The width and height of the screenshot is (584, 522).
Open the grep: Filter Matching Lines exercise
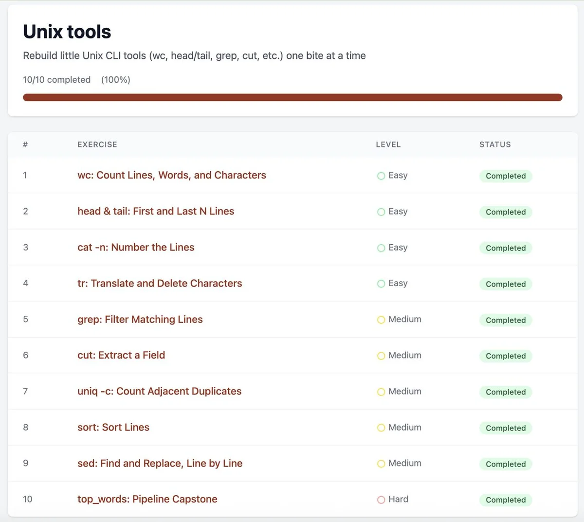coord(140,319)
